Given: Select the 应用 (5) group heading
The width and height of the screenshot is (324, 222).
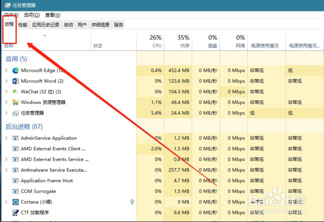Looking at the screenshot, I should click(16, 59).
